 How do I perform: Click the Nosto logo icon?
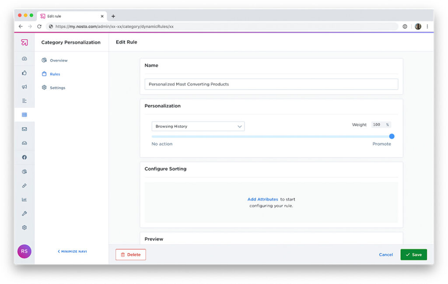[24, 42]
